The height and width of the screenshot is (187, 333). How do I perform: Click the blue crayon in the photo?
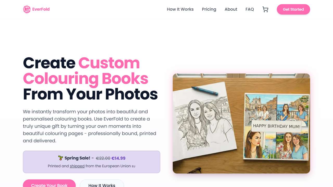tap(205, 91)
